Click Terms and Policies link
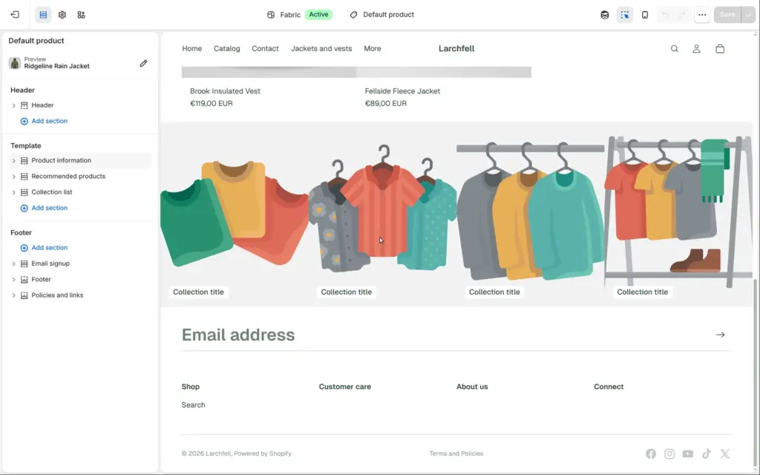The width and height of the screenshot is (760, 475). tap(456, 453)
